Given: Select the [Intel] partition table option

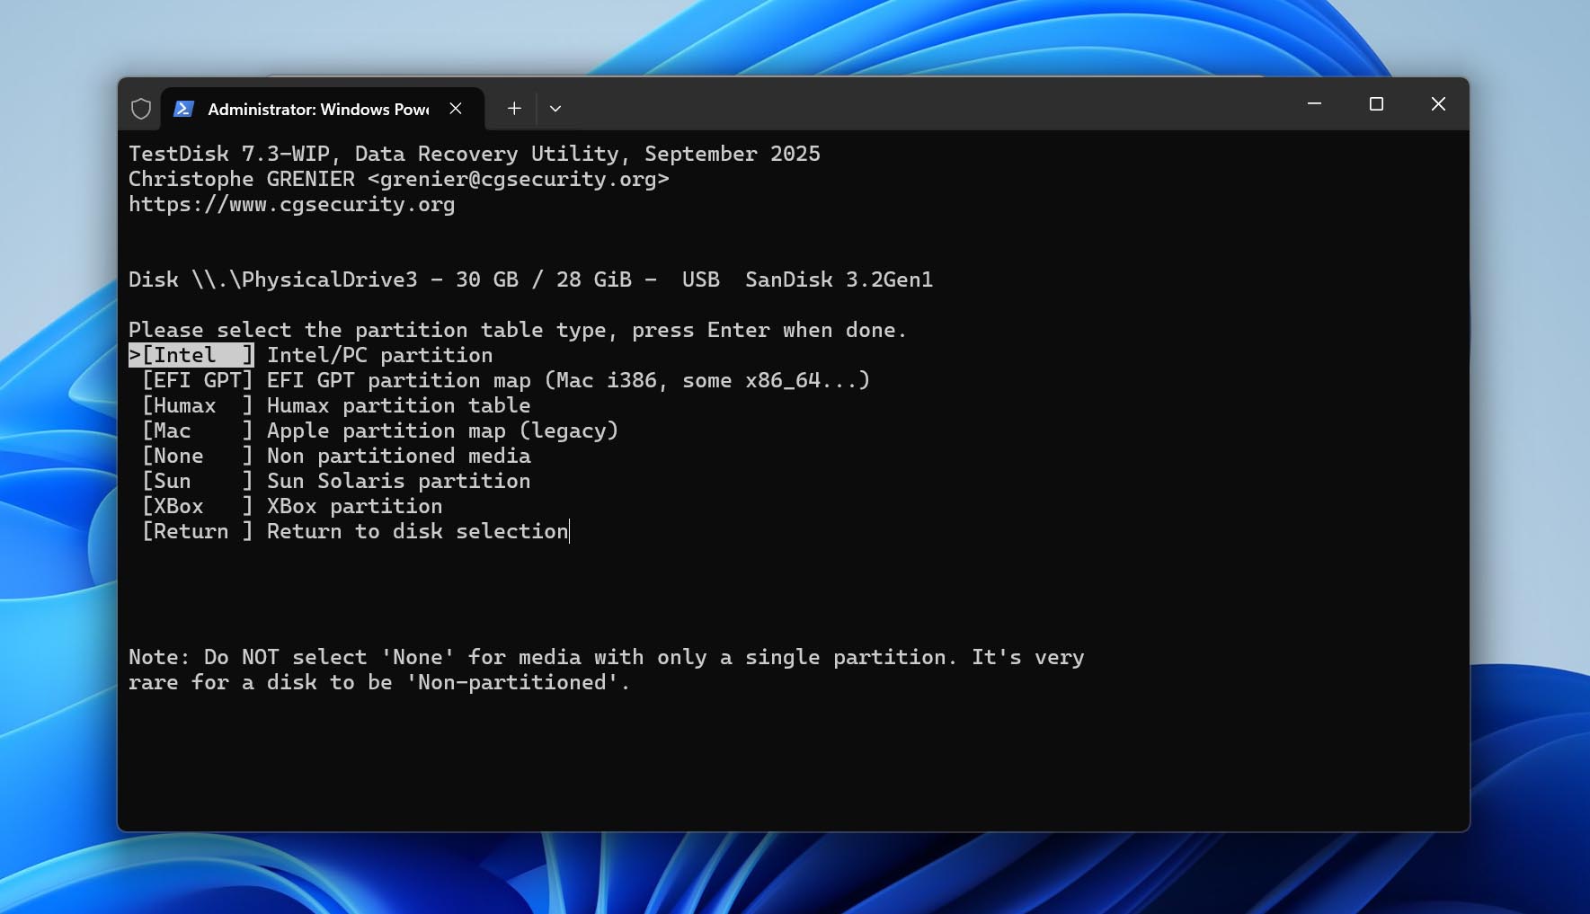Looking at the screenshot, I should pyautogui.click(x=191, y=356).
